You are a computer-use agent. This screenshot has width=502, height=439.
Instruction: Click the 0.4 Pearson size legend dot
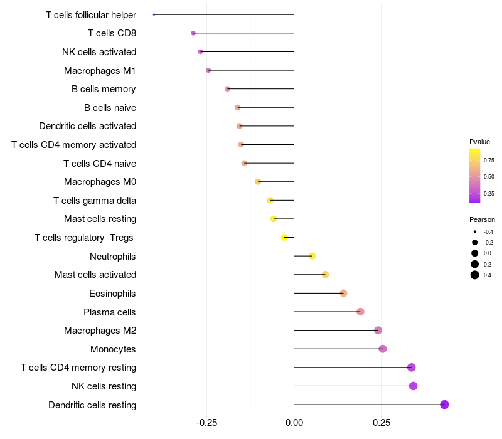coord(475,275)
